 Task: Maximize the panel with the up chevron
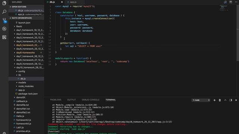coord(225,100)
